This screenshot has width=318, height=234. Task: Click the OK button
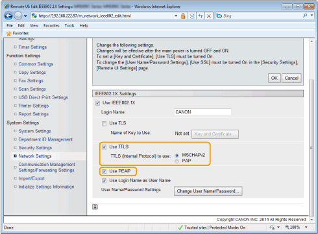click(x=275, y=78)
